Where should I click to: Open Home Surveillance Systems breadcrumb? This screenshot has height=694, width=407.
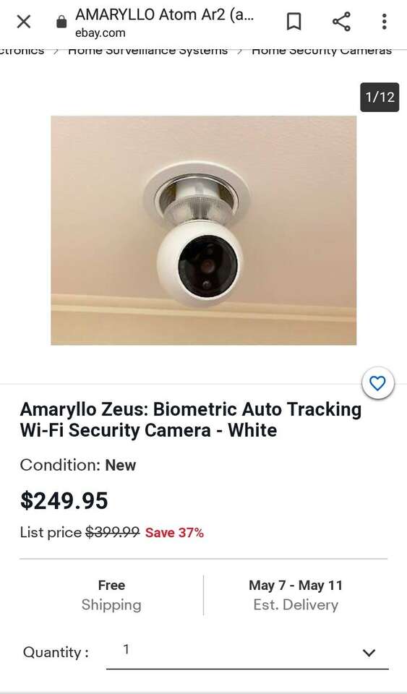tap(147, 51)
